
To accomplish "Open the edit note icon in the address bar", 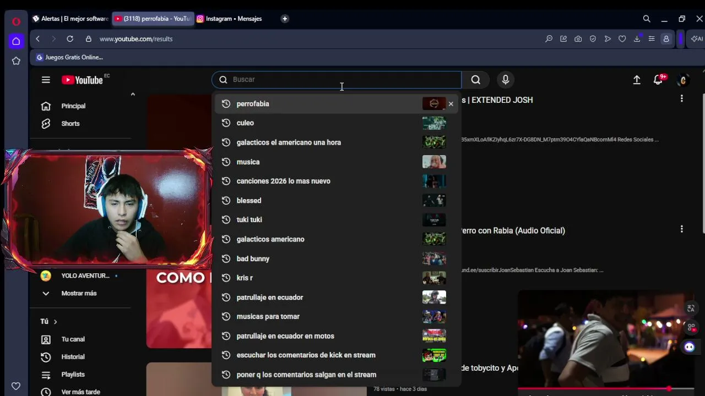I will pos(563,39).
